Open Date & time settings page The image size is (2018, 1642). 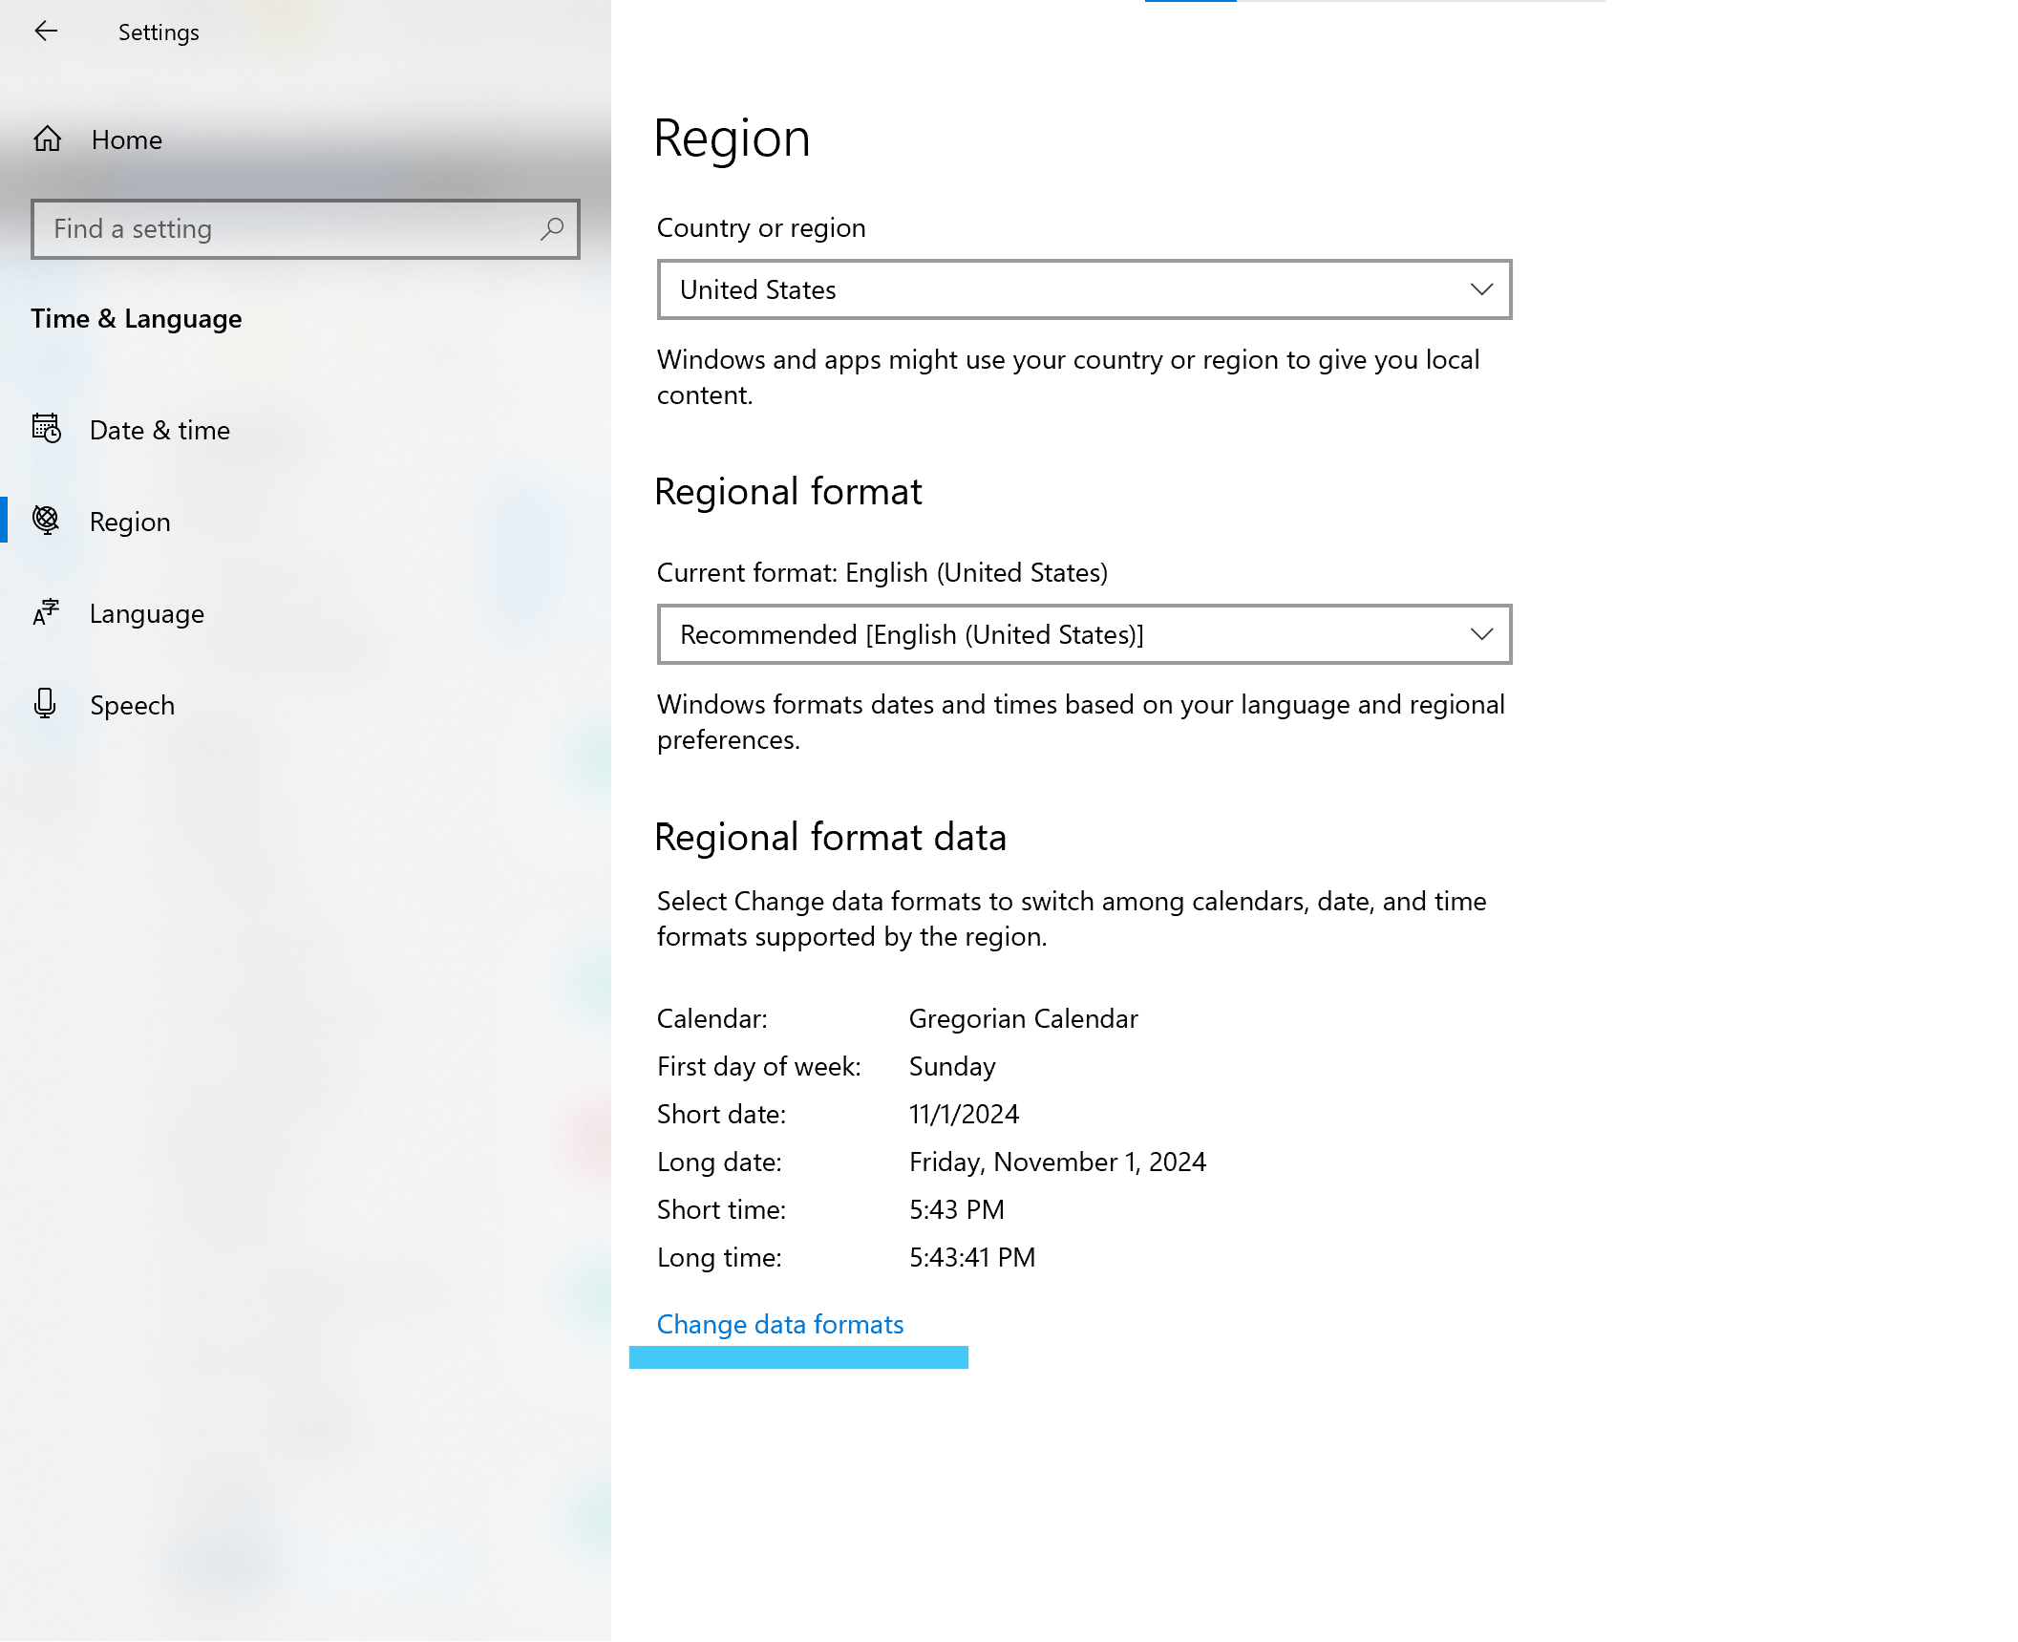tap(159, 430)
